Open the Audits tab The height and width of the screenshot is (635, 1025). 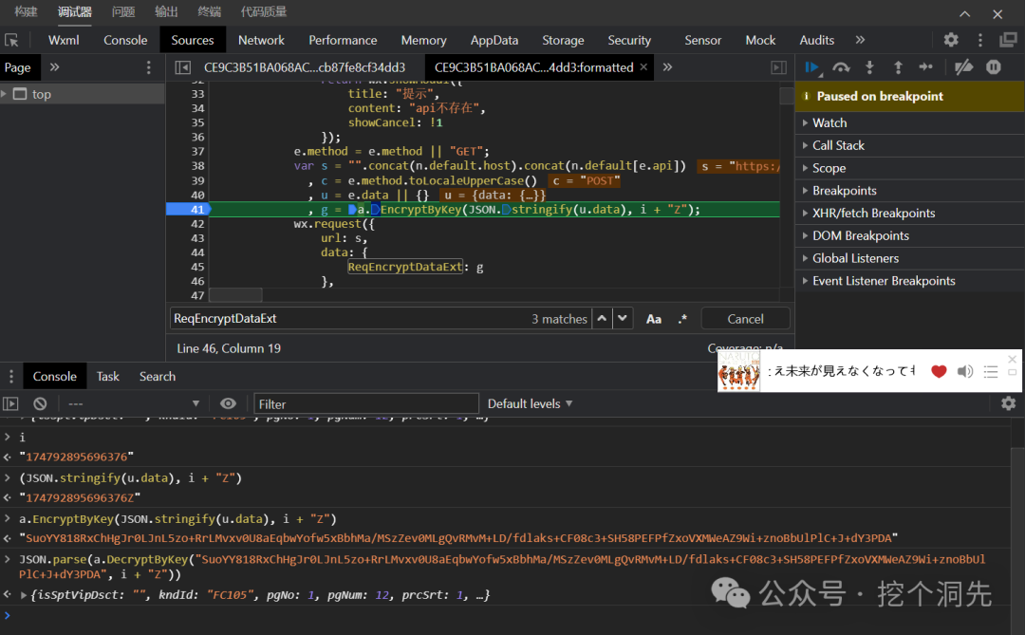click(x=816, y=40)
